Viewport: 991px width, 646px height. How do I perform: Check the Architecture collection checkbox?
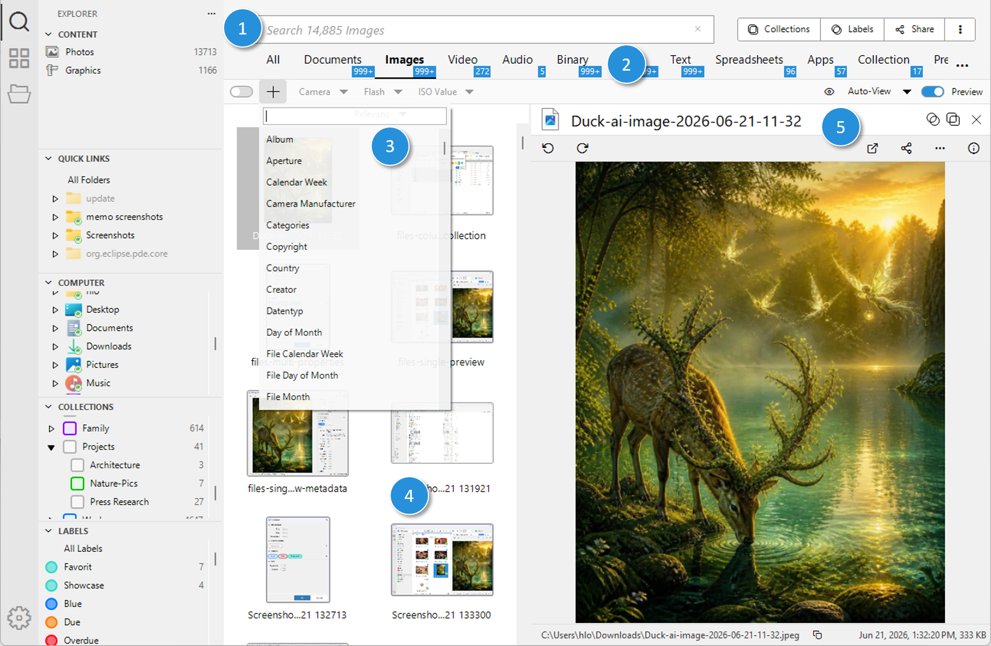tap(78, 465)
